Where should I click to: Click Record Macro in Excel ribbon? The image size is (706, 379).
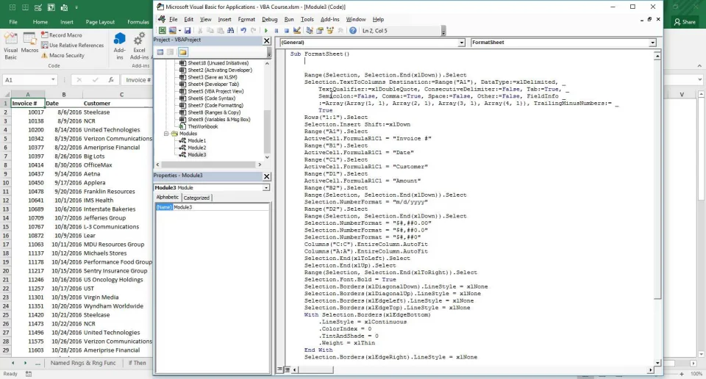pyautogui.click(x=62, y=35)
